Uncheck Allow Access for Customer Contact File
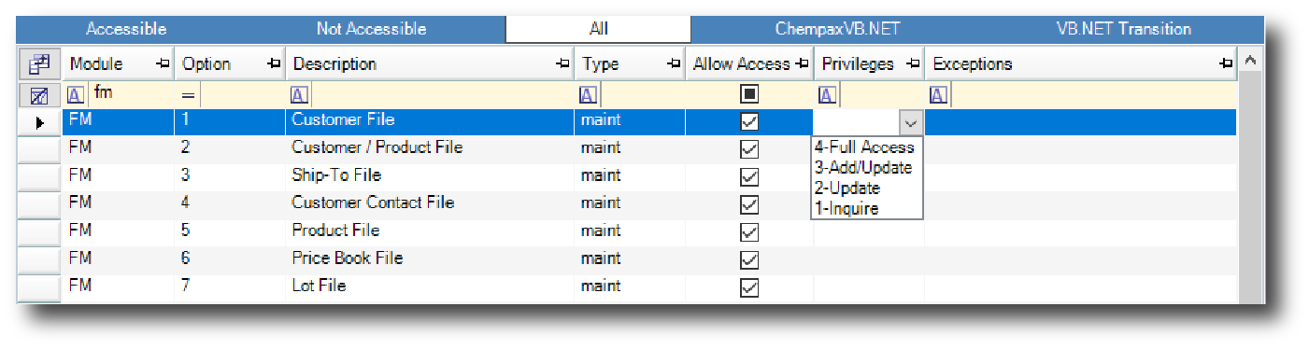Image resolution: width=1309 pixels, height=349 pixels. click(x=749, y=204)
